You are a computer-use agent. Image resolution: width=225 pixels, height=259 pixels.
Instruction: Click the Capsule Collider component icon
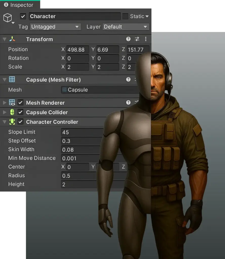pyautogui.click(x=12, y=112)
